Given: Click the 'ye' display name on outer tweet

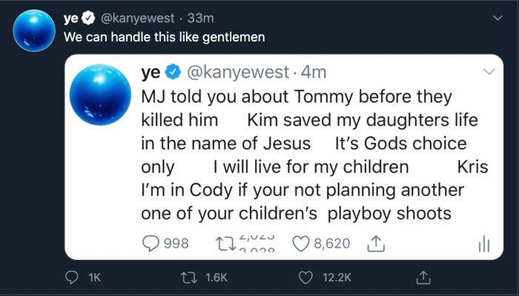Looking at the screenshot, I should (71, 18).
